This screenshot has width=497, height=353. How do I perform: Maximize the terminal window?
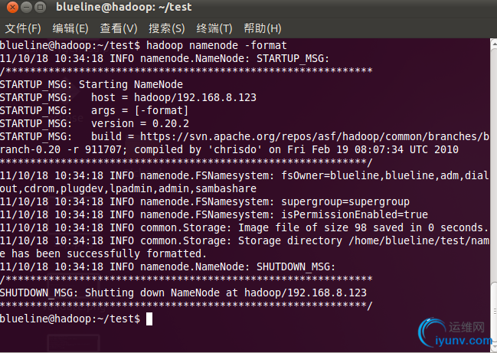click(40, 7)
